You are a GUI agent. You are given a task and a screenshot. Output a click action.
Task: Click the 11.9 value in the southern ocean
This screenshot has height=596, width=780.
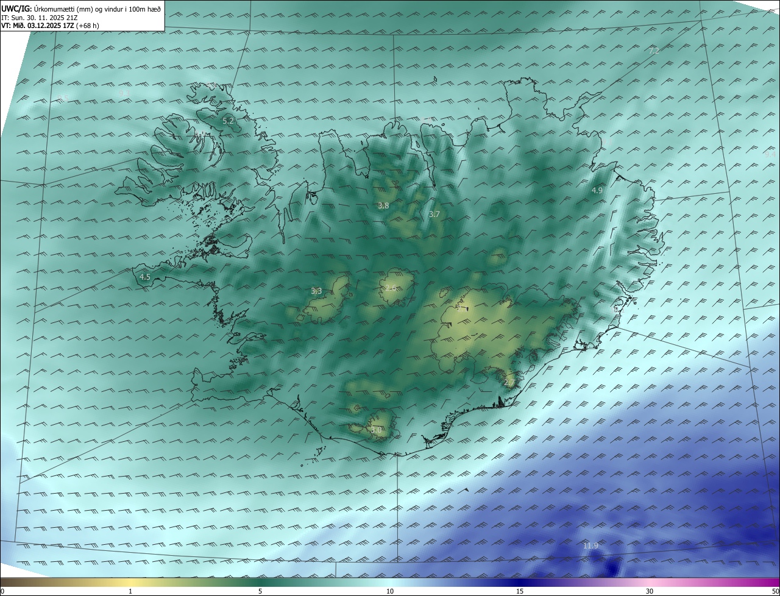[x=590, y=546]
